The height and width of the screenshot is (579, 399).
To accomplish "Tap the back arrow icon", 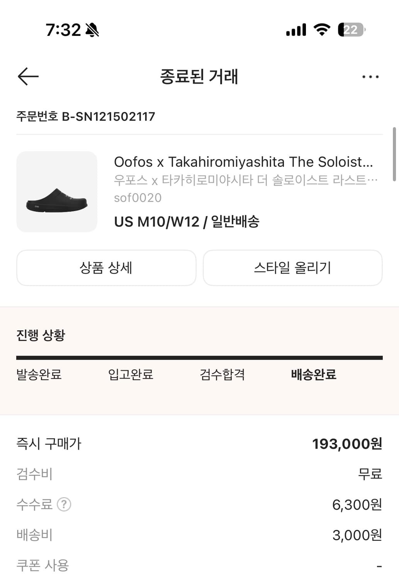I will coord(28,76).
